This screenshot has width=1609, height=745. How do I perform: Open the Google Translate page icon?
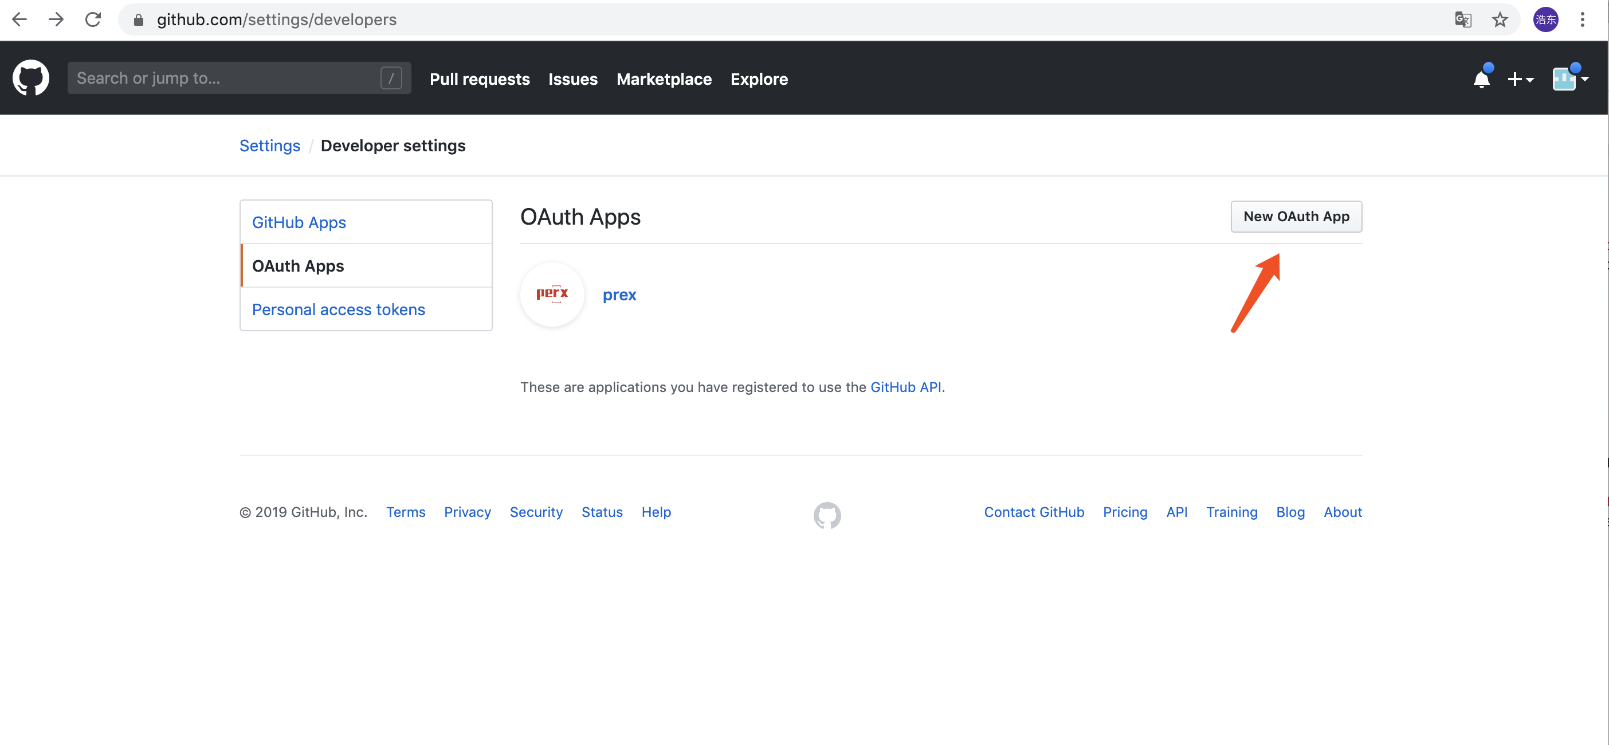(1463, 19)
